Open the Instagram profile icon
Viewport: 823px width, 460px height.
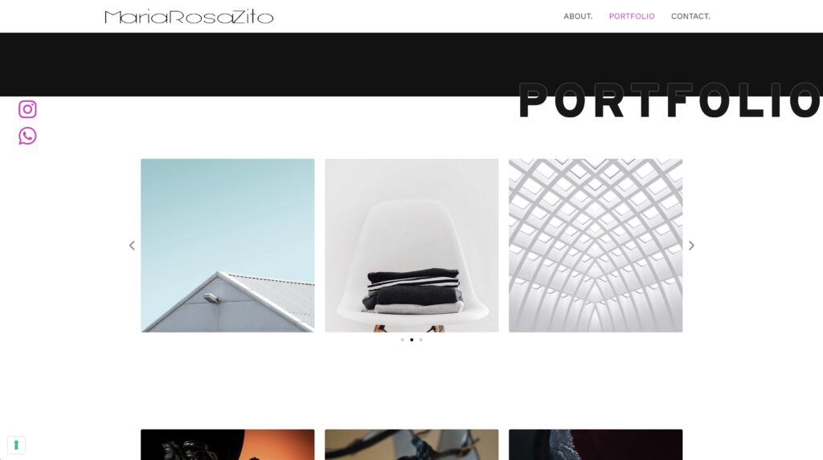point(27,109)
